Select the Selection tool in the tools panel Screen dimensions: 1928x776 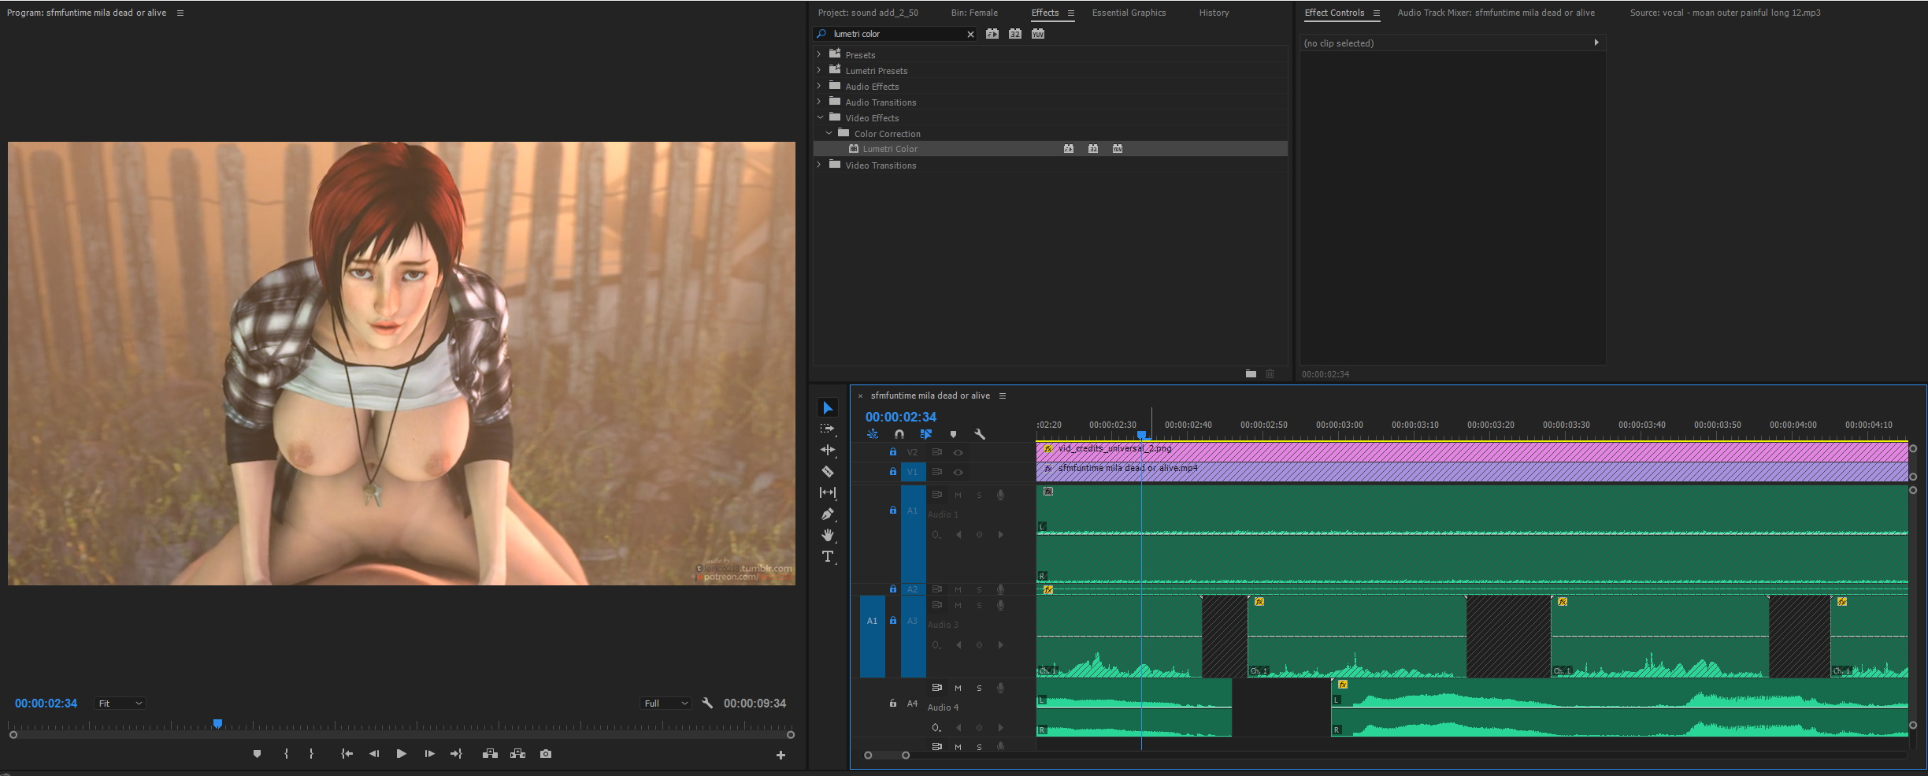click(827, 407)
